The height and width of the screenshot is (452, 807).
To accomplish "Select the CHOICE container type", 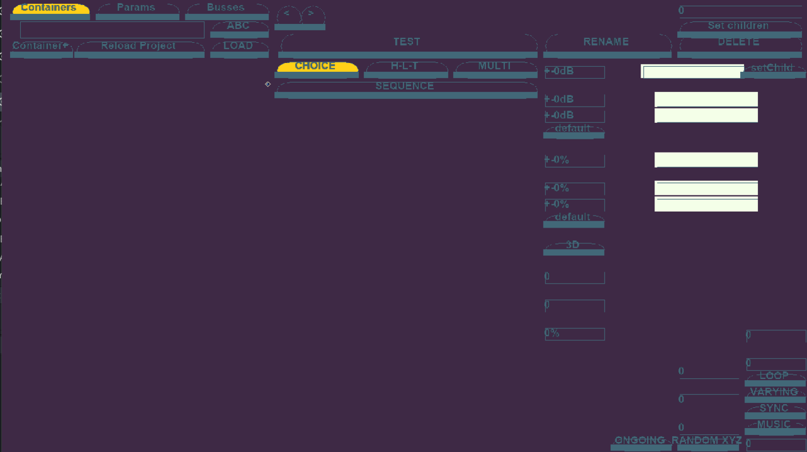I will pos(316,69).
